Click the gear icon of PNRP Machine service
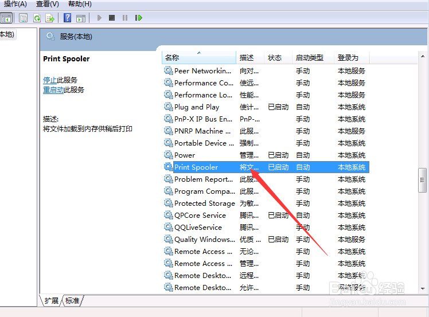The height and width of the screenshot is (317, 429). tap(168, 131)
